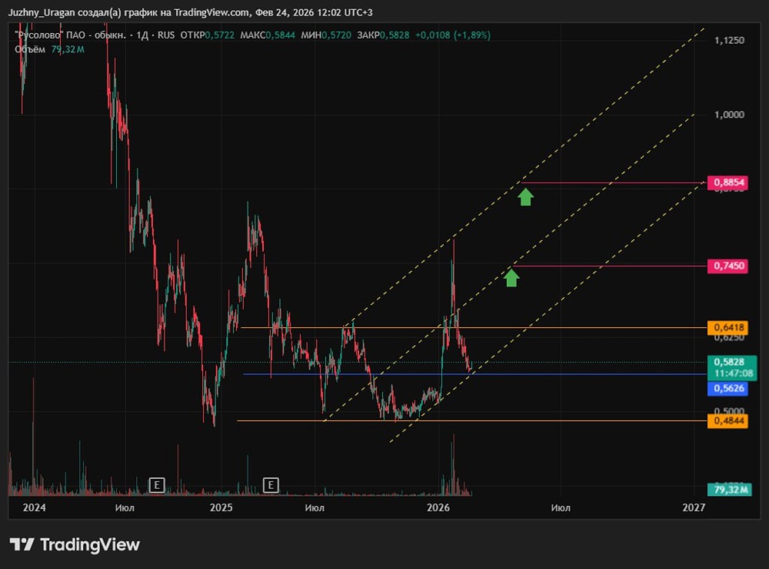Click the first E earnings marker near Jul 2024
Viewport: 769px width, 569px height.
[x=156, y=485]
